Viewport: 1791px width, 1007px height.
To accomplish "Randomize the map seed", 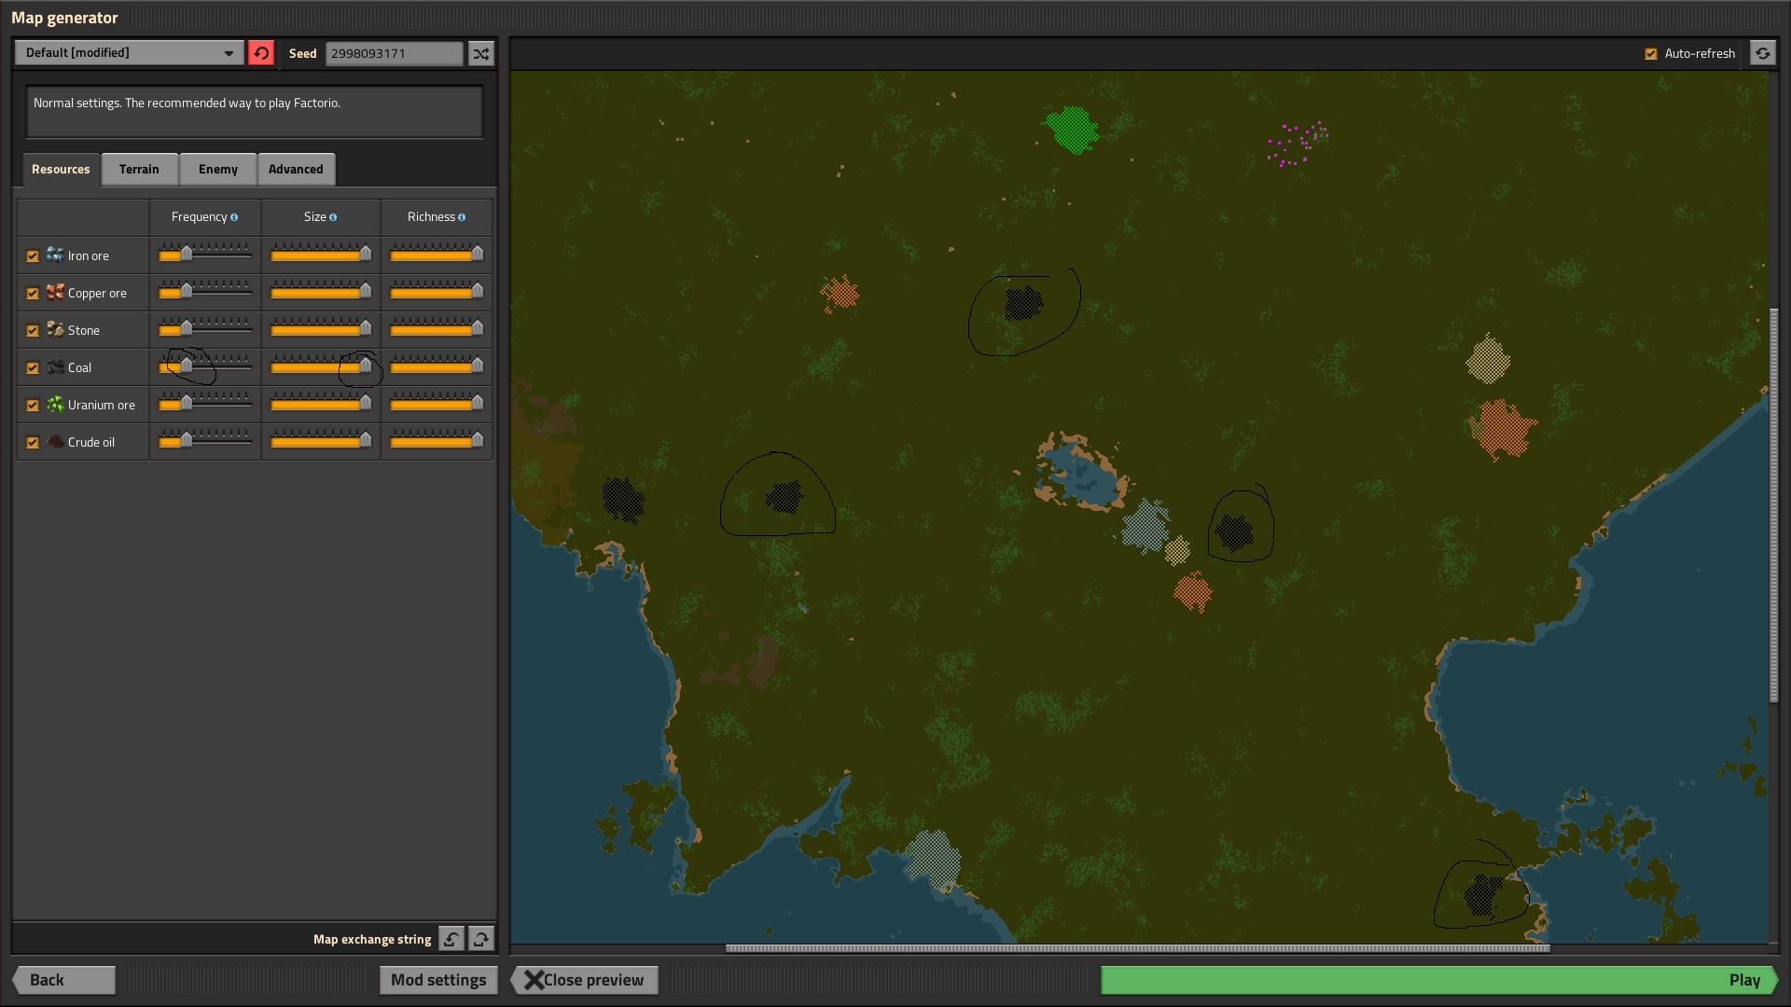I will (480, 53).
